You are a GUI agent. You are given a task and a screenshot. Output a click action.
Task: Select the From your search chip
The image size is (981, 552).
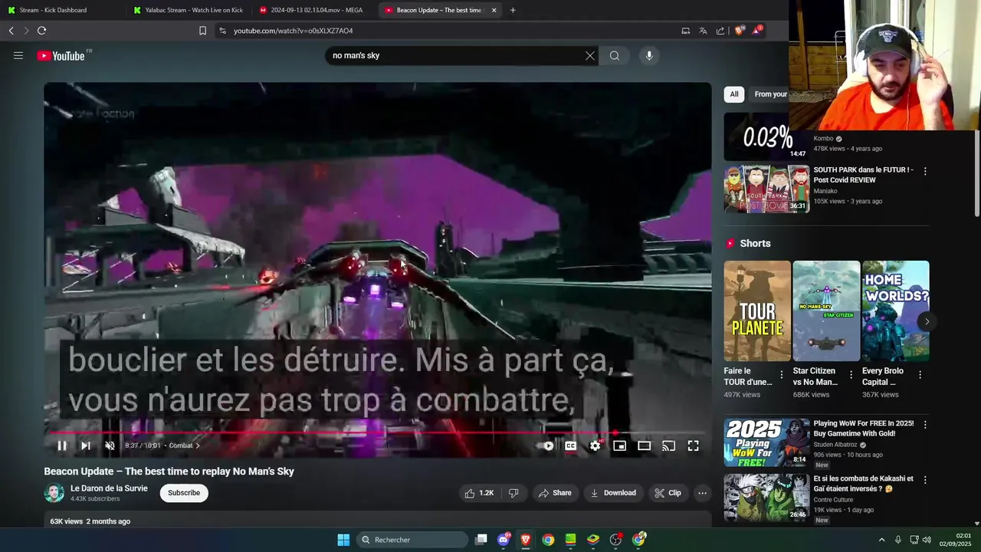[x=770, y=94]
